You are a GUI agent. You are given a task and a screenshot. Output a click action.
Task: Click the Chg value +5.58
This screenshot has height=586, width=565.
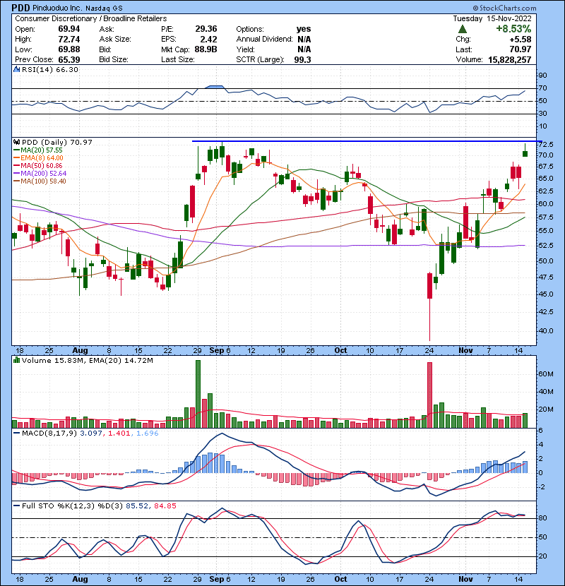tap(521, 39)
